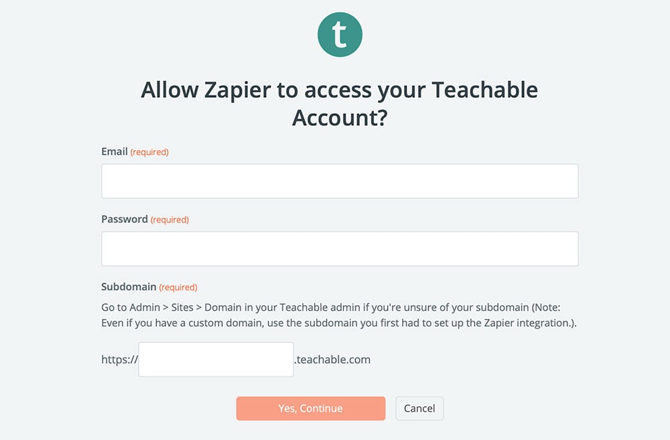This screenshot has height=440, width=670.
Task: Click the Password field label
Action: [125, 219]
